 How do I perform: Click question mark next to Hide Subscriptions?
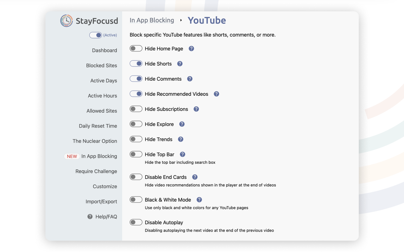click(x=196, y=109)
